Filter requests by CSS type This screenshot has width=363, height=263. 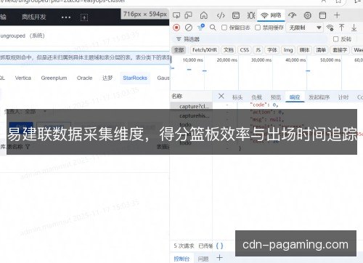coord(244,50)
